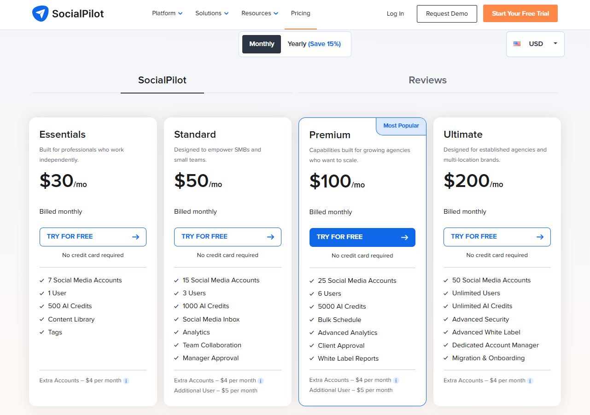The image size is (590, 415).
Task: Click the info icon next to Premium Extra Accounts
Action: [397, 380]
